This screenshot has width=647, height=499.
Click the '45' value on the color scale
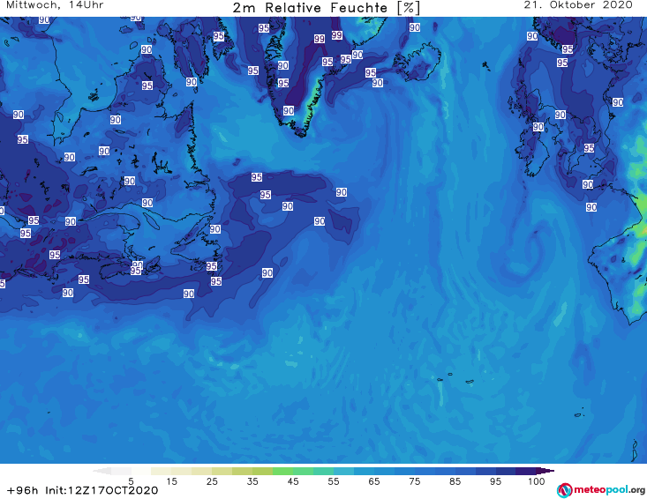(292, 481)
